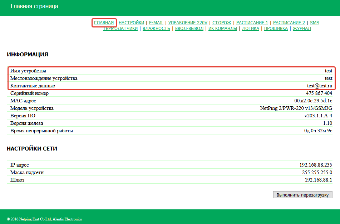Screen dimensions: 340x224
Task: Select the РАСПИСАНИЕ 2 link
Action: 289,23
